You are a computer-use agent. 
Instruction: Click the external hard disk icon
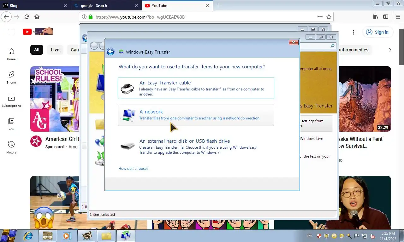[127, 146]
